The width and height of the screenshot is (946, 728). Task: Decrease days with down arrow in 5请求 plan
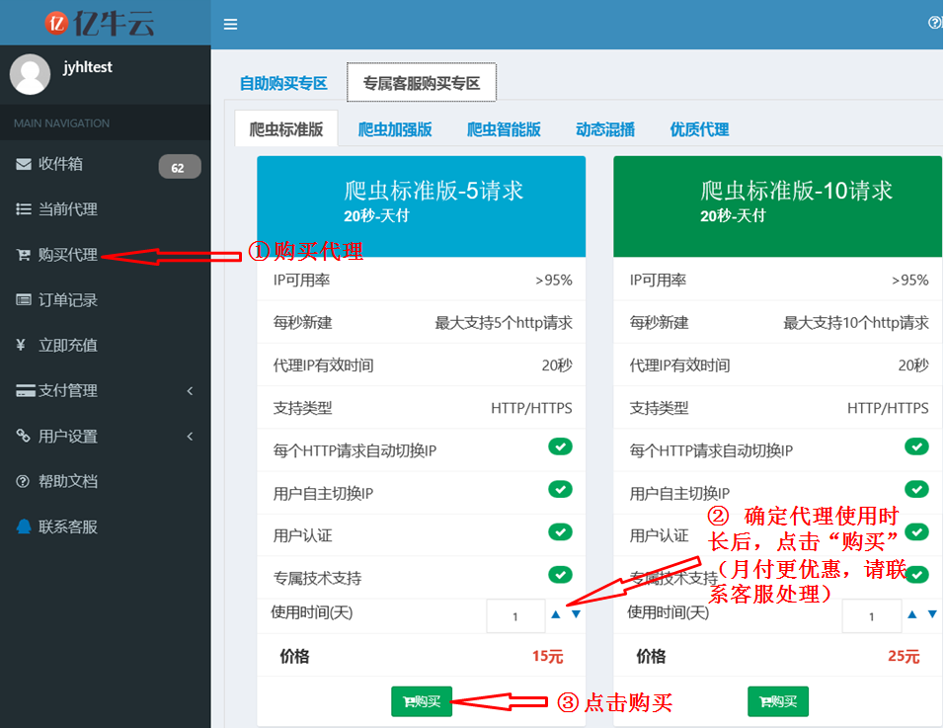tap(576, 614)
